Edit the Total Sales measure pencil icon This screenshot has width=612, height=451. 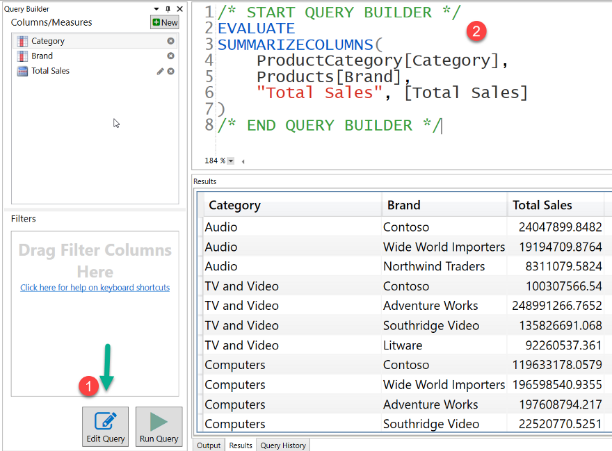tap(160, 71)
